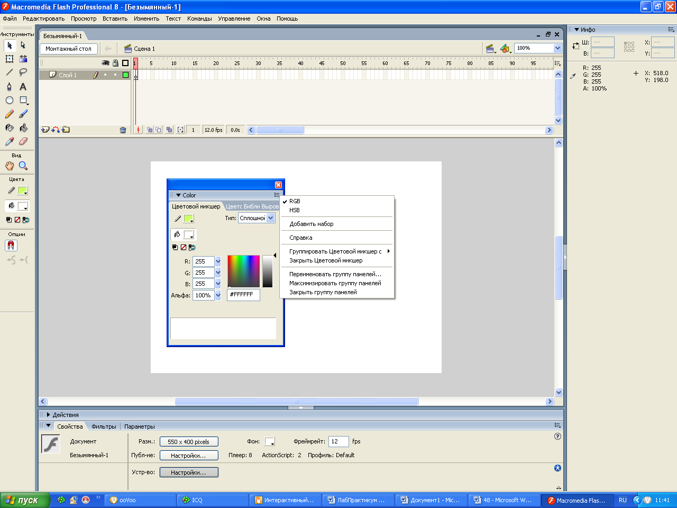Click the Слой 1 layer row
The image size is (677, 508).
[85, 75]
